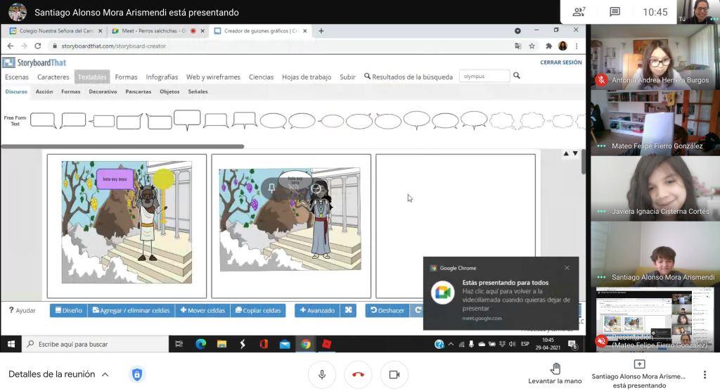Image resolution: width=720 pixels, height=391 pixels.
Task: Toggle the camera off in Meet
Action: tap(394, 375)
